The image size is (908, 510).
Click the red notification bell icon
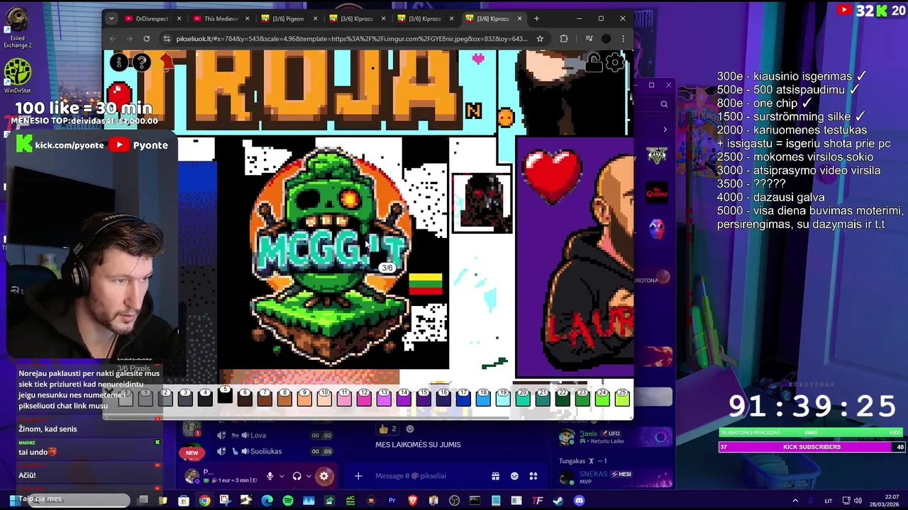167,63
